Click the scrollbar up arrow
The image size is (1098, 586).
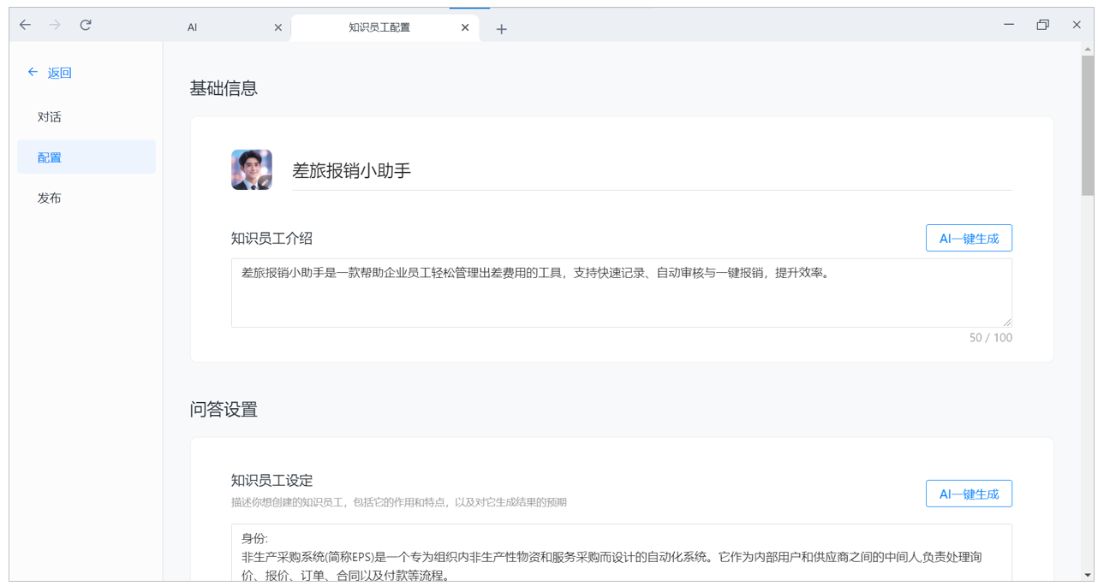[x=1088, y=48]
